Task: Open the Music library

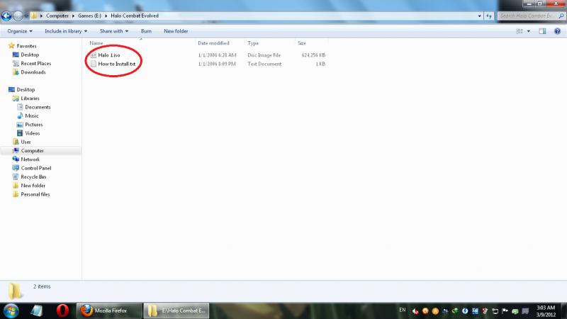Action: [31, 116]
